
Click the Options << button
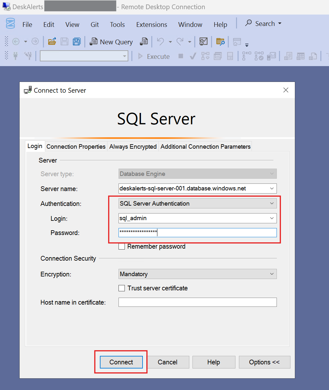tap(264, 362)
